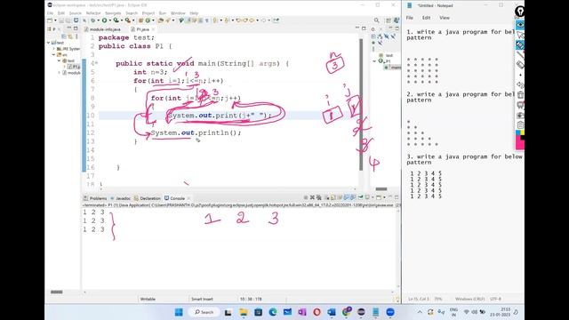
Task: Click the editor vertical scrollbar
Action: (x=361, y=105)
